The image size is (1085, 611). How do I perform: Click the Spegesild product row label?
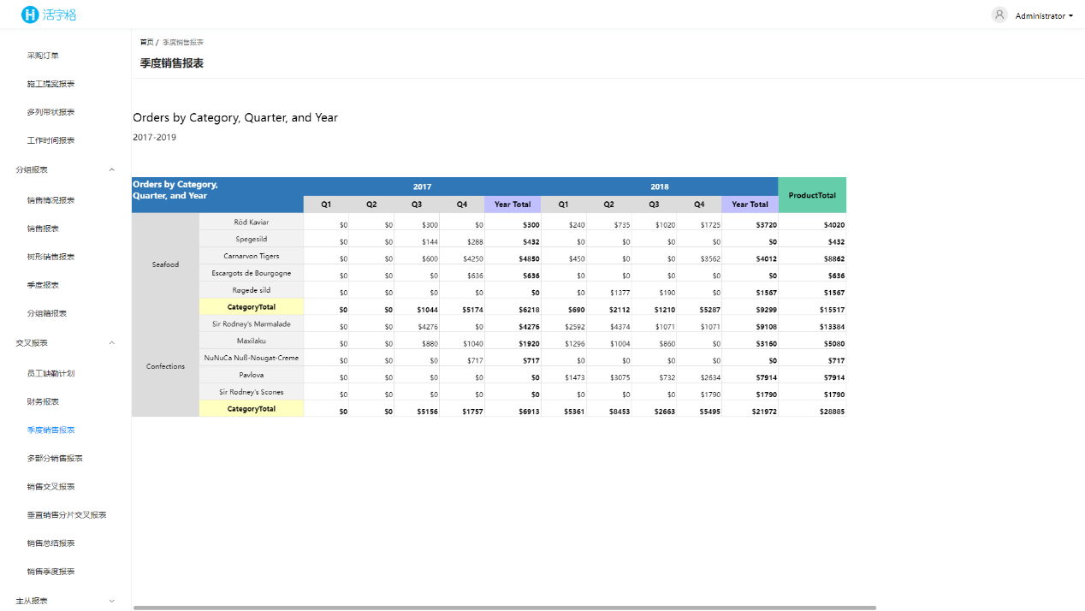coord(252,240)
